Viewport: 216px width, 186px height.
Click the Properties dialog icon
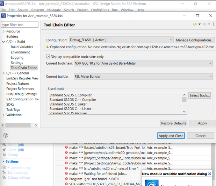click(x=3, y=16)
